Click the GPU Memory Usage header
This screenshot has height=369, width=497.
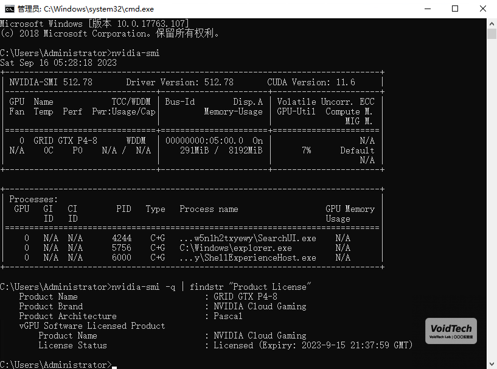click(x=350, y=214)
